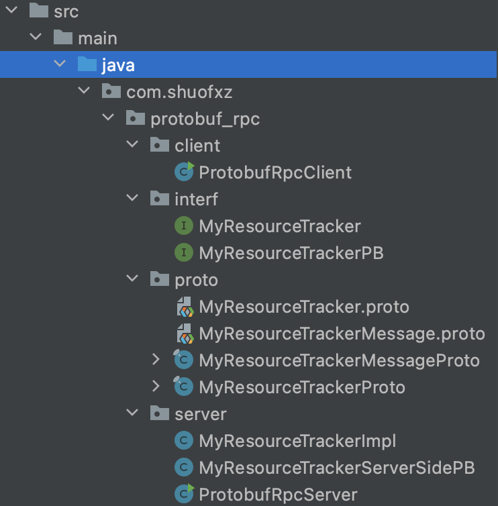Open MyResourceTrackerMessage.proto file
Screen dimensions: 498x506
pos(342,334)
